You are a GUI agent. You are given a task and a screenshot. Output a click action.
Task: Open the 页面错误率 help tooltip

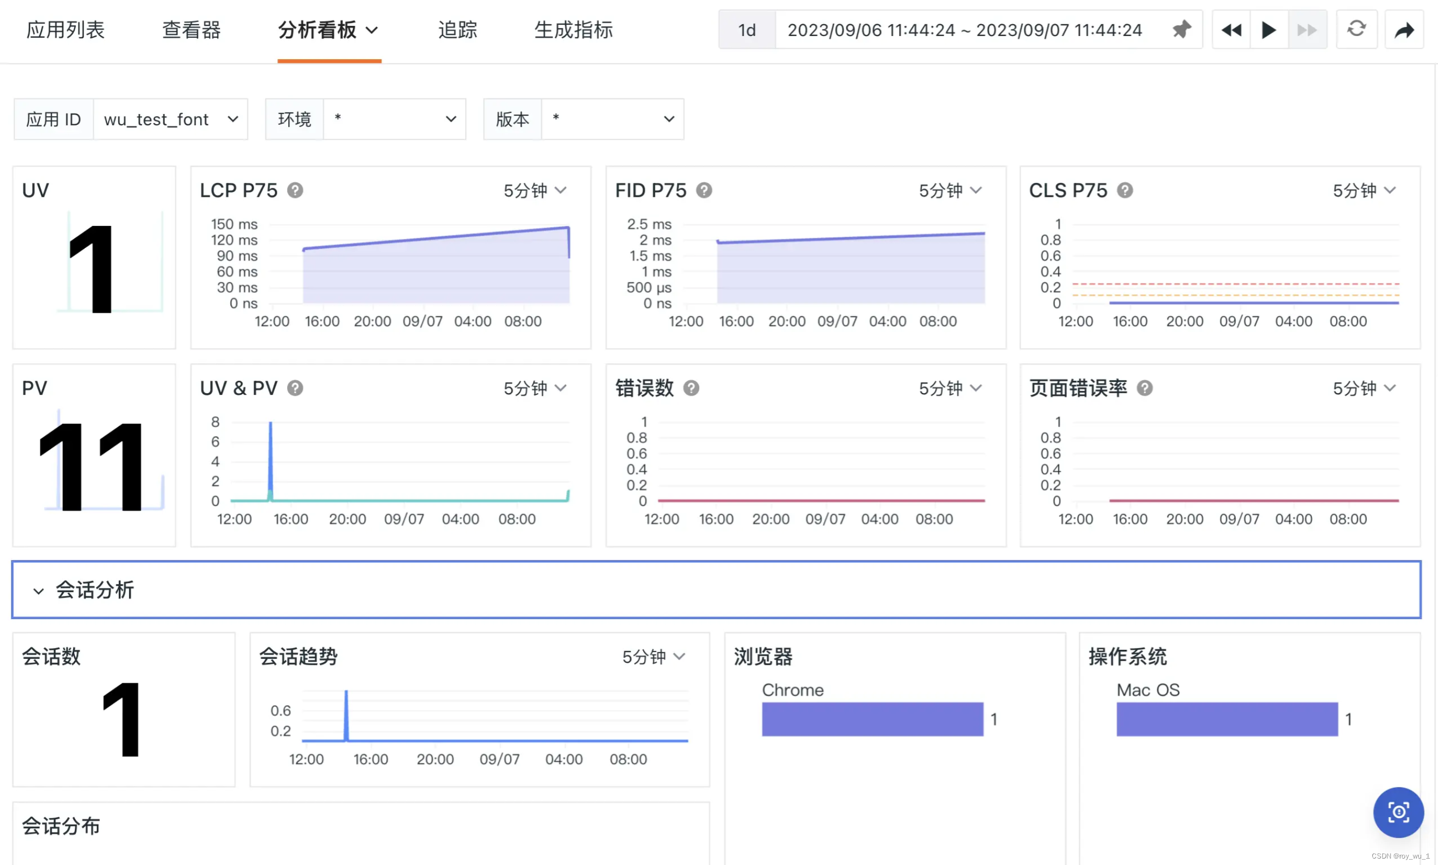pyautogui.click(x=1144, y=388)
